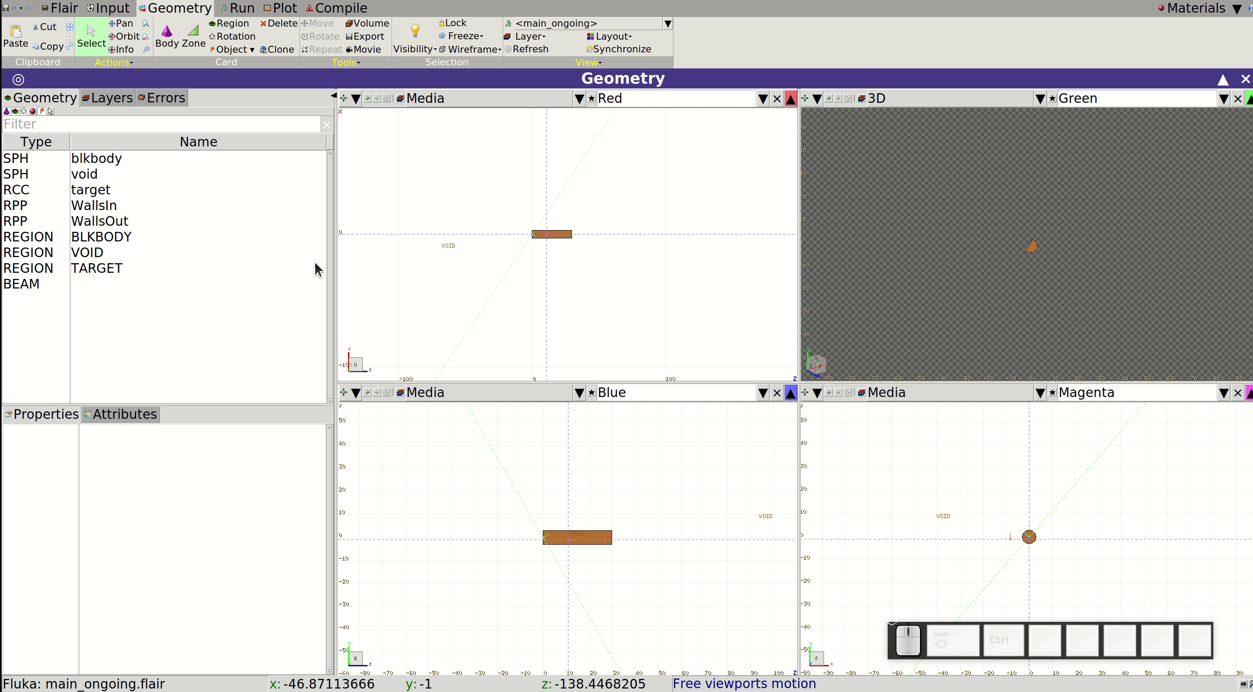Screen dimensions: 1253x692
Task: Paste from the clipboard icon
Action: (16, 37)
